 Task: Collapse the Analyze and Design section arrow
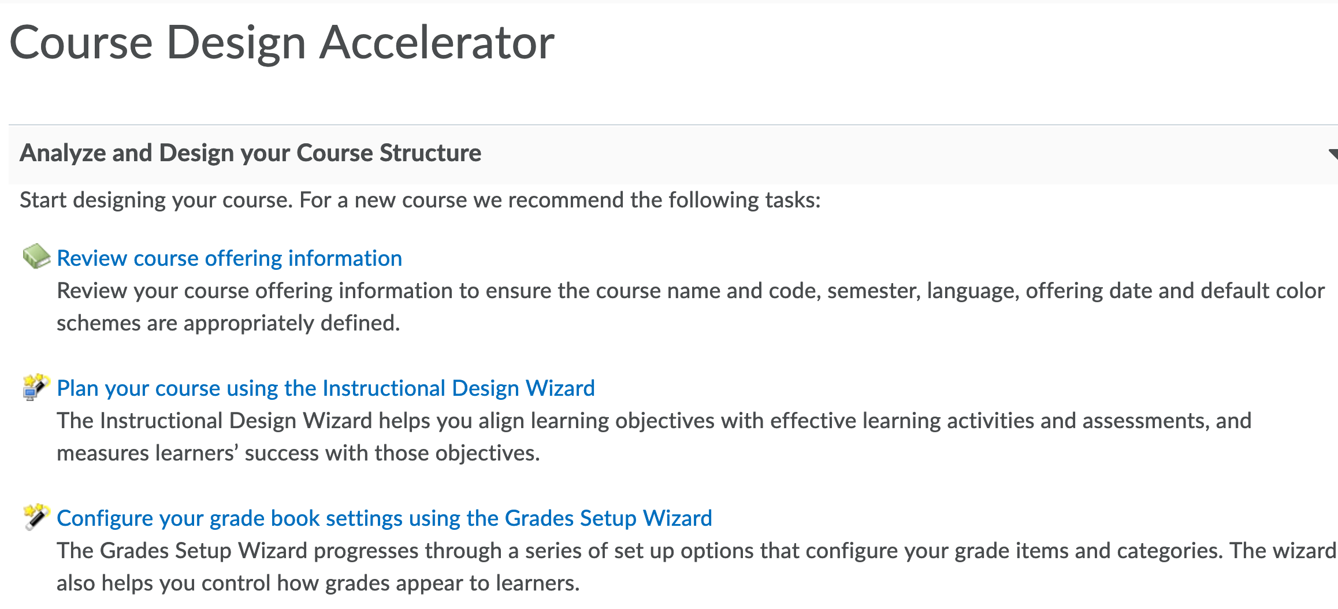tap(1332, 154)
